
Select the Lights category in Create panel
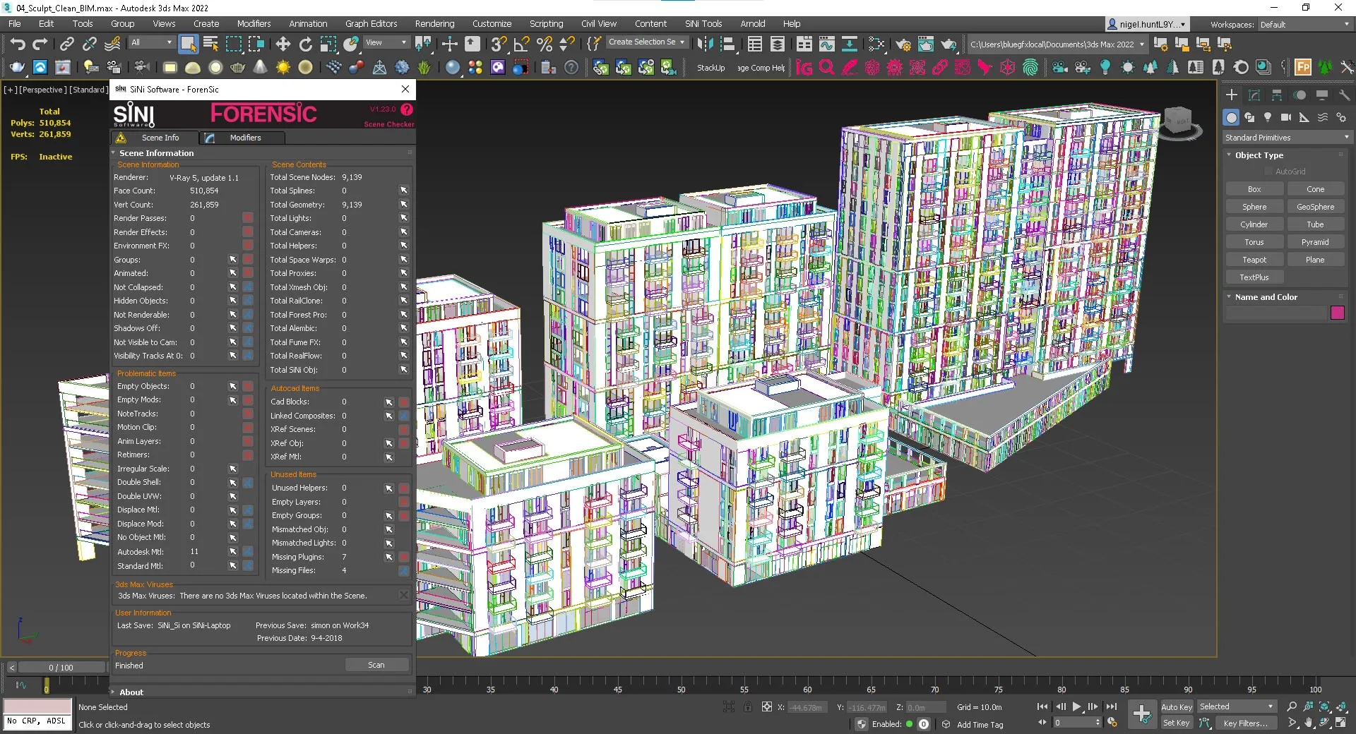(1268, 118)
